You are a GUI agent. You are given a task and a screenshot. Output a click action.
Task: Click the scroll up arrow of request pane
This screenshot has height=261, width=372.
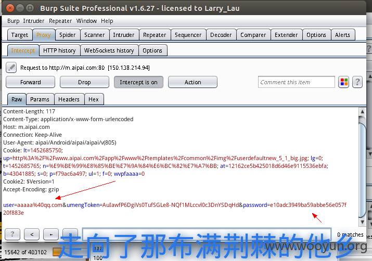362,111
